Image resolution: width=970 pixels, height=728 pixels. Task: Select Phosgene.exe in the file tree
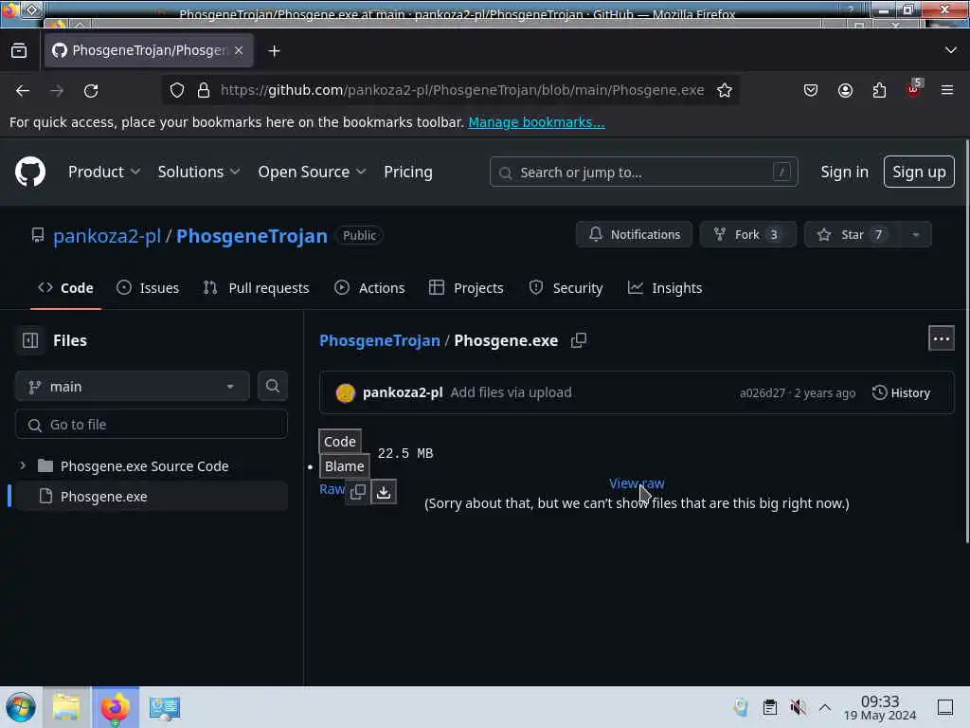click(x=151, y=497)
